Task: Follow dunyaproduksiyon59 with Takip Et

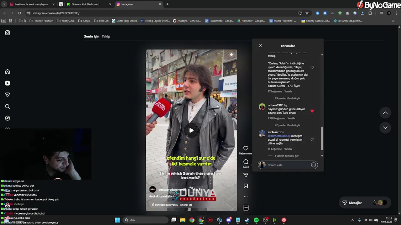Action: tap(196, 190)
